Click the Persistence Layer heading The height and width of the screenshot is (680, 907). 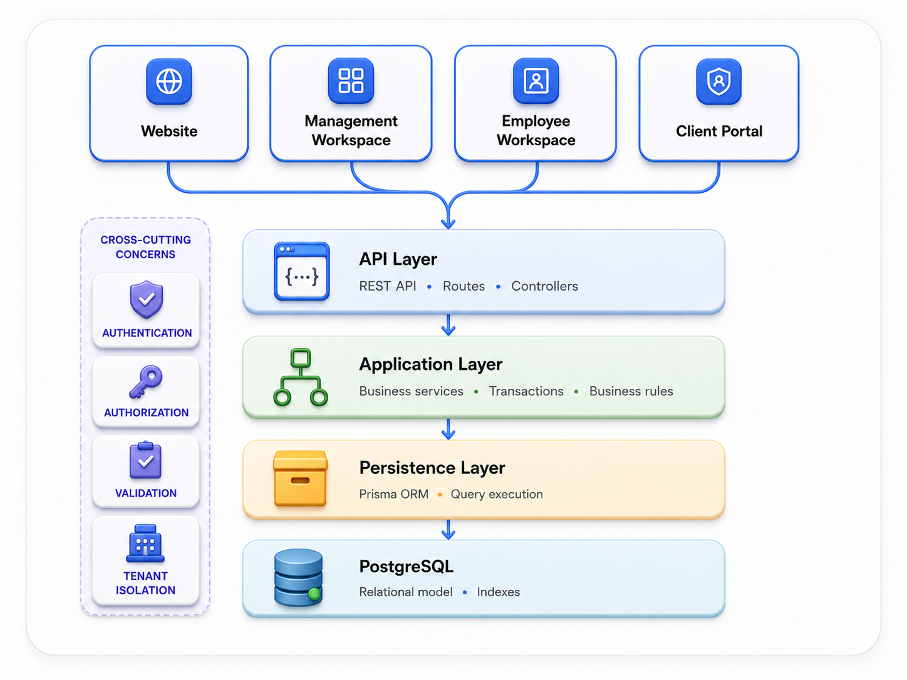pos(432,468)
